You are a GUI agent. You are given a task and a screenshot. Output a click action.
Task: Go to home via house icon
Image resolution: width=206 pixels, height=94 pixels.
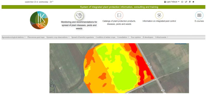pyautogui.click(x=193, y=2)
